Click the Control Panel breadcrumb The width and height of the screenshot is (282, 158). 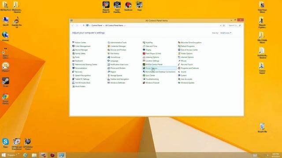click(x=97, y=25)
